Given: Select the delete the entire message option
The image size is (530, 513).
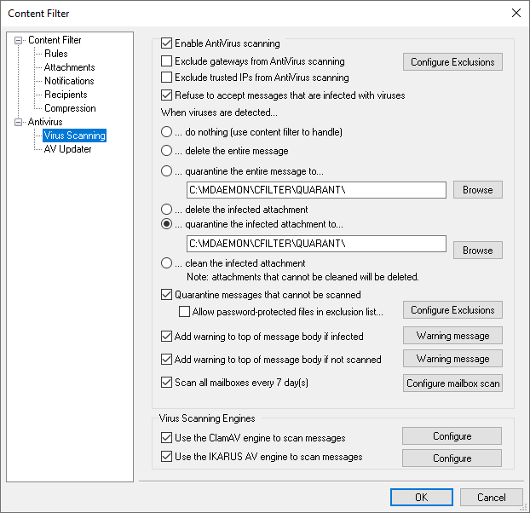Looking at the screenshot, I should coord(167,151).
